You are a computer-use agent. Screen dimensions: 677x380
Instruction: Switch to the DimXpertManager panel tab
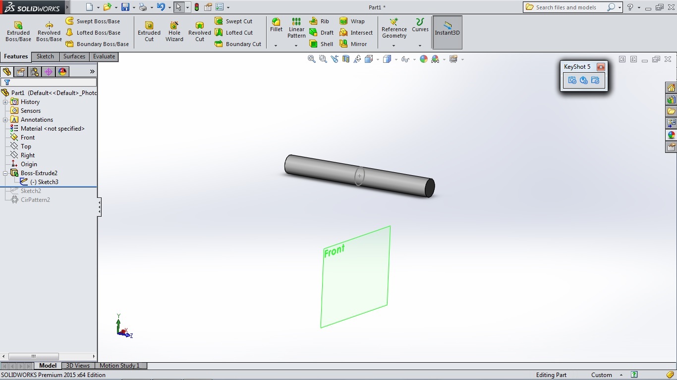click(49, 72)
